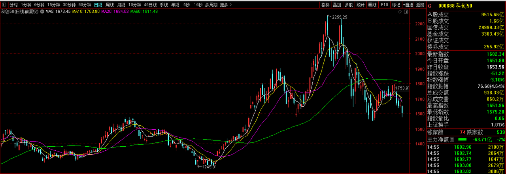Select the 60分钟 period tab

click(x=85, y=5)
